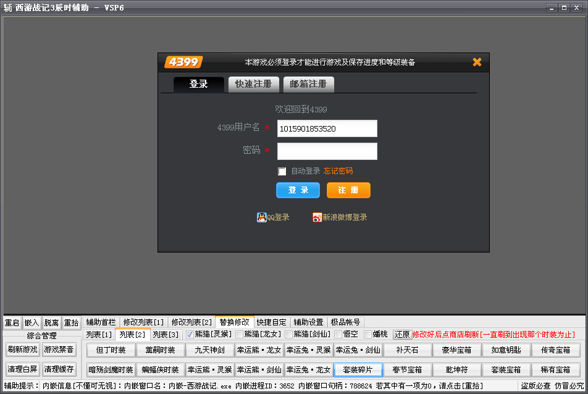The image size is (588, 394).
Task: Click the 套装宝箱 button
Action: click(506, 370)
